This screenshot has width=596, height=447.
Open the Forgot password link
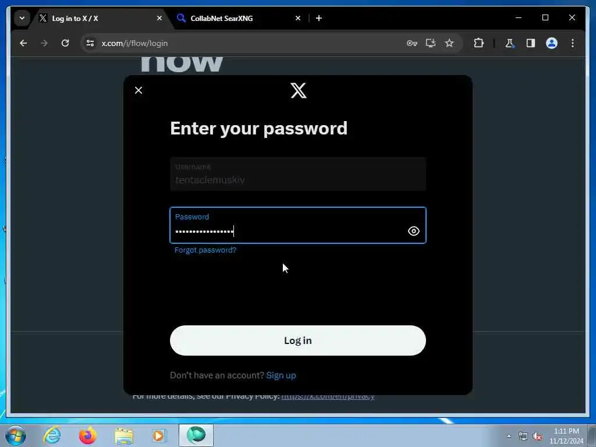tap(205, 250)
